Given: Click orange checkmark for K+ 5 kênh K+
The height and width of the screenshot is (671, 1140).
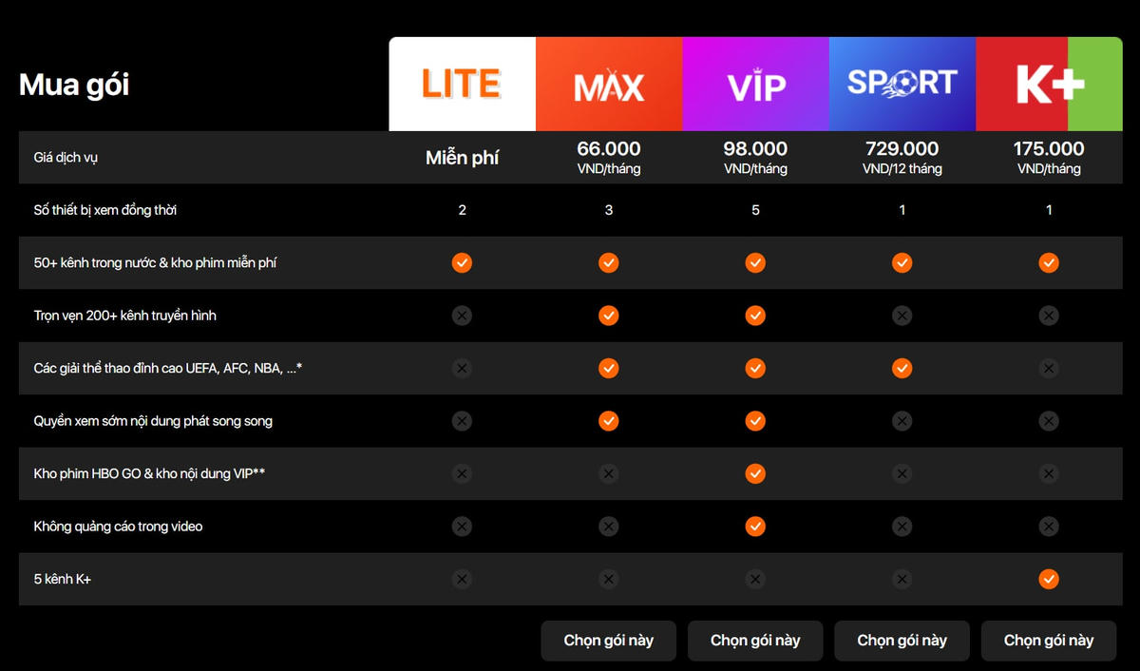Looking at the screenshot, I should [1049, 579].
